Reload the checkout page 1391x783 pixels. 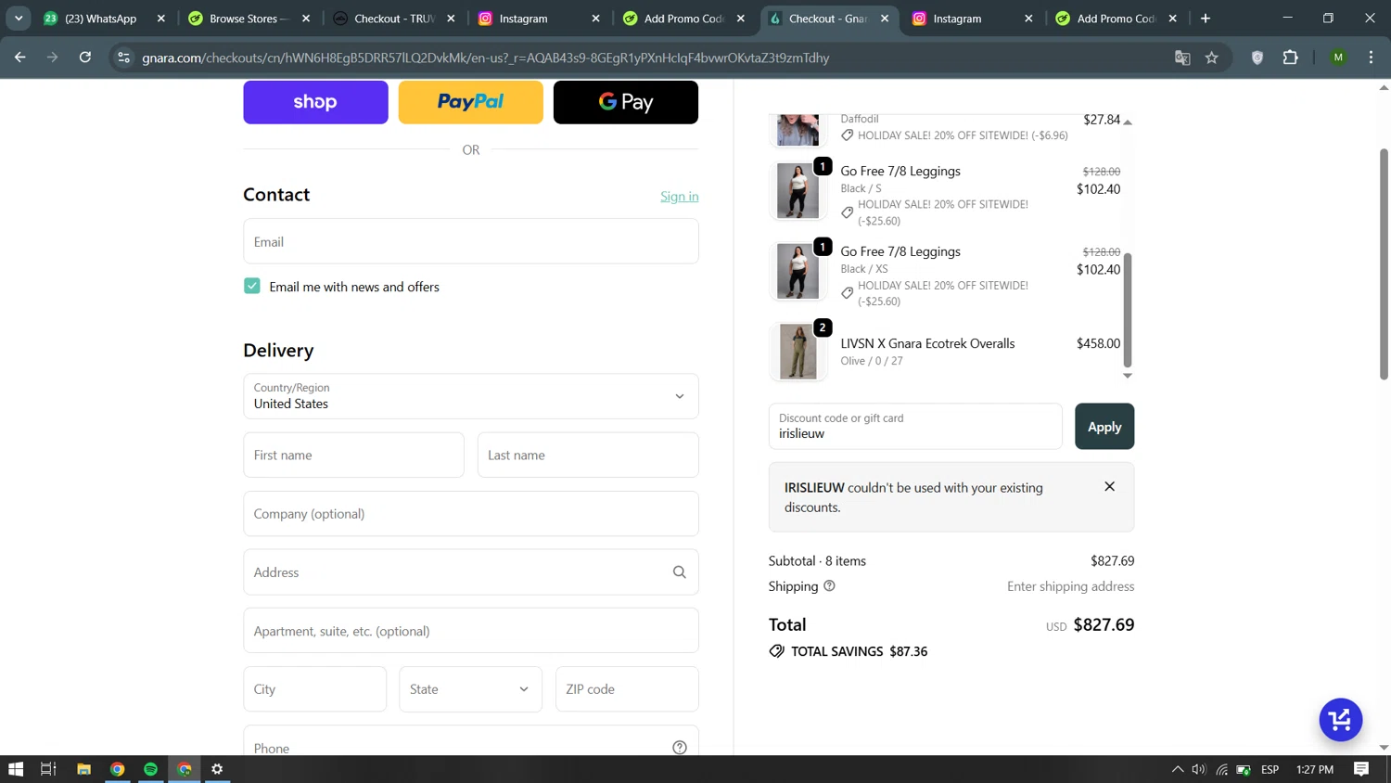[x=85, y=58]
